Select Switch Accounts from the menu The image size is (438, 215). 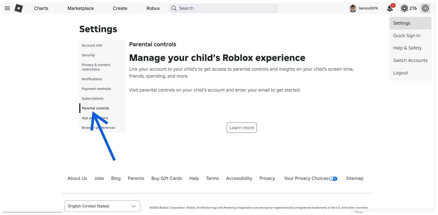pyautogui.click(x=410, y=60)
